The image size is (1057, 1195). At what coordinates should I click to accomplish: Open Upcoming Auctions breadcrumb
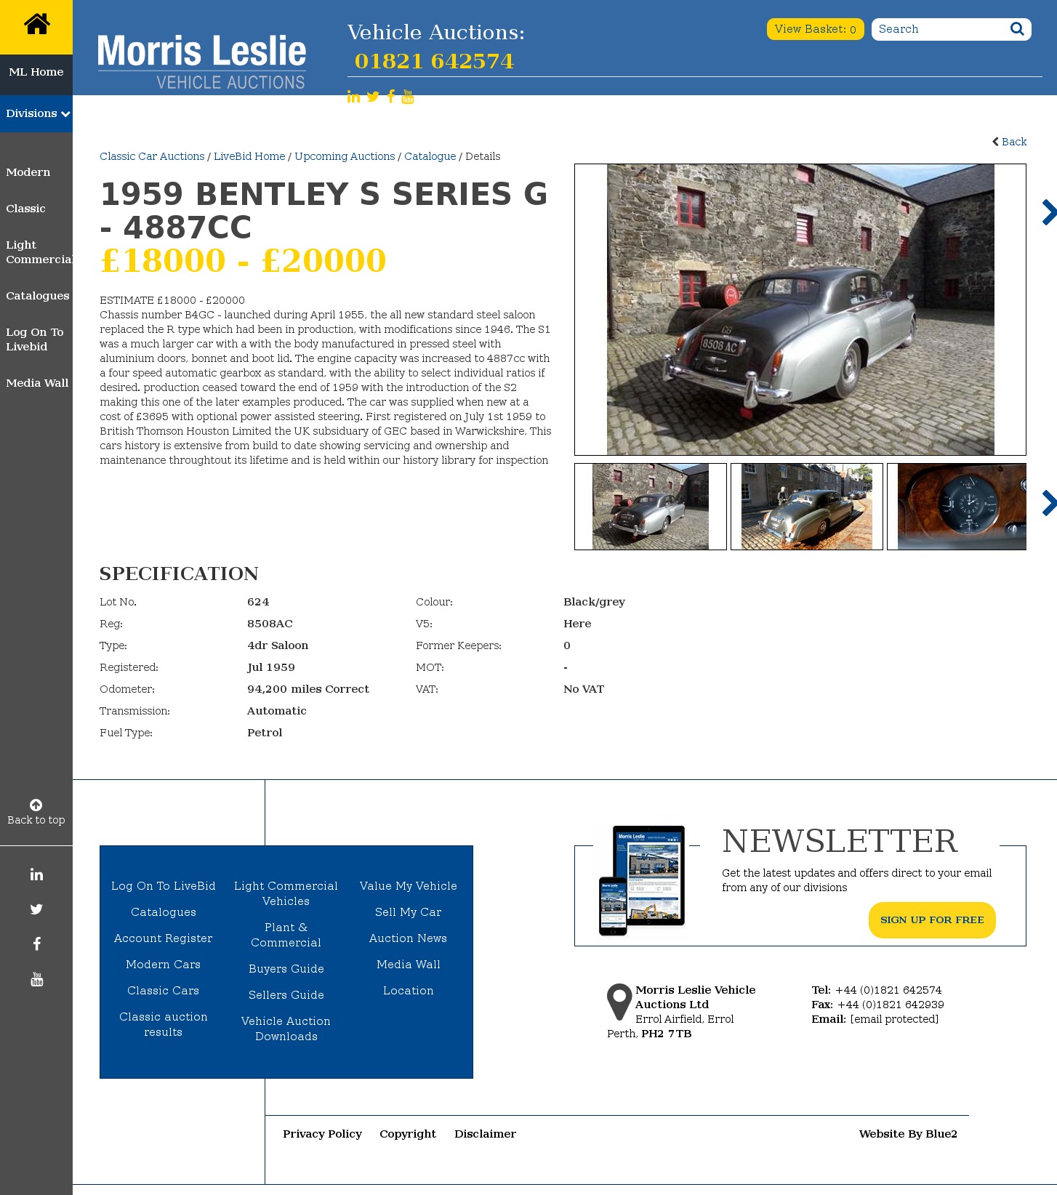point(345,156)
